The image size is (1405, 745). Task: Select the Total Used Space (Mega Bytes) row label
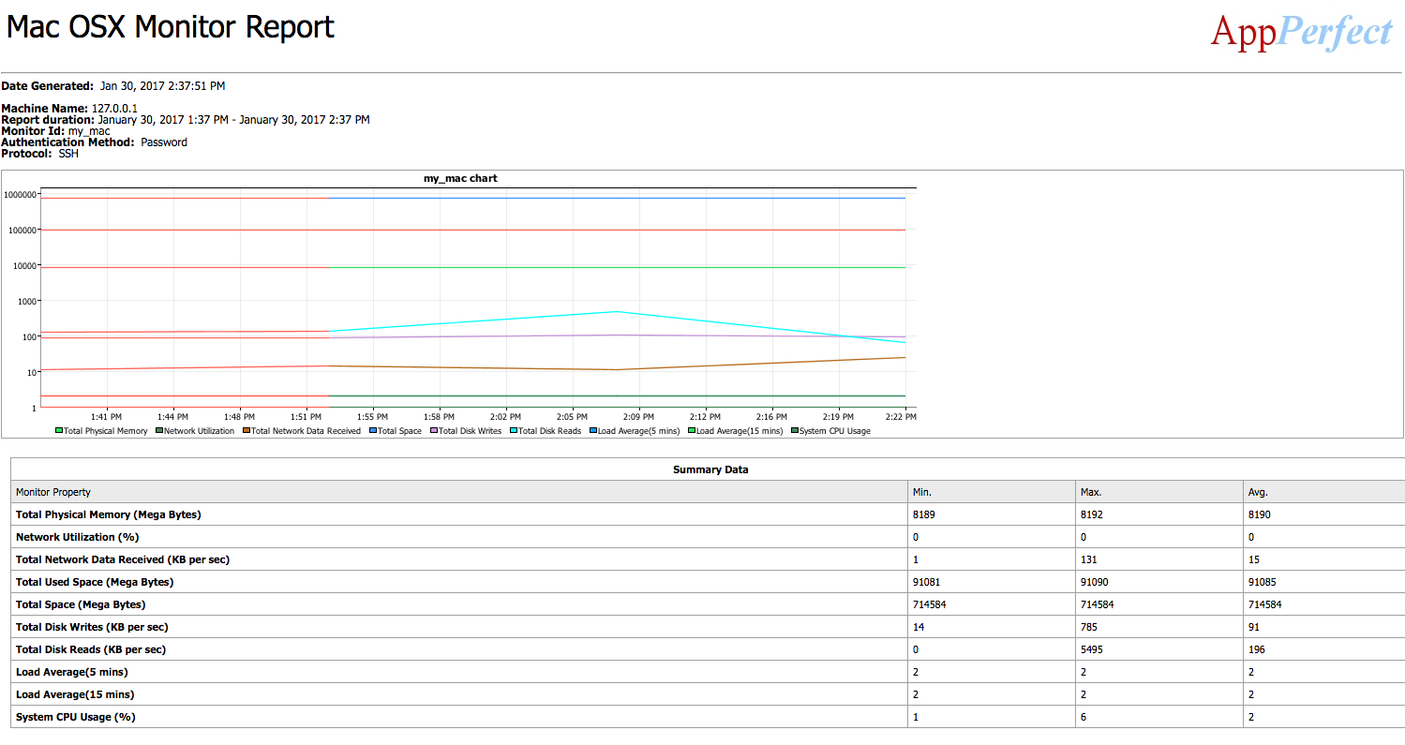click(95, 582)
